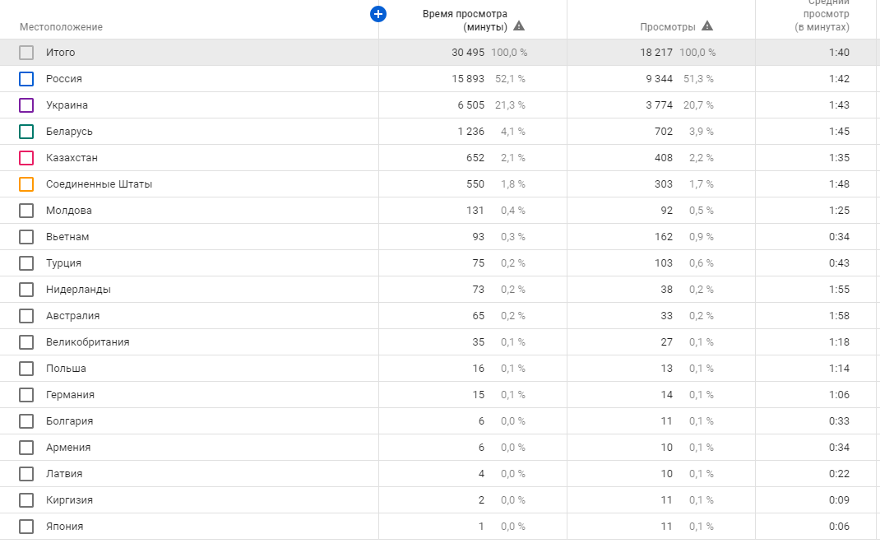Image resolution: width=880 pixels, height=548 pixels.
Task: Click the Местоположение column header
Action: tap(61, 27)
